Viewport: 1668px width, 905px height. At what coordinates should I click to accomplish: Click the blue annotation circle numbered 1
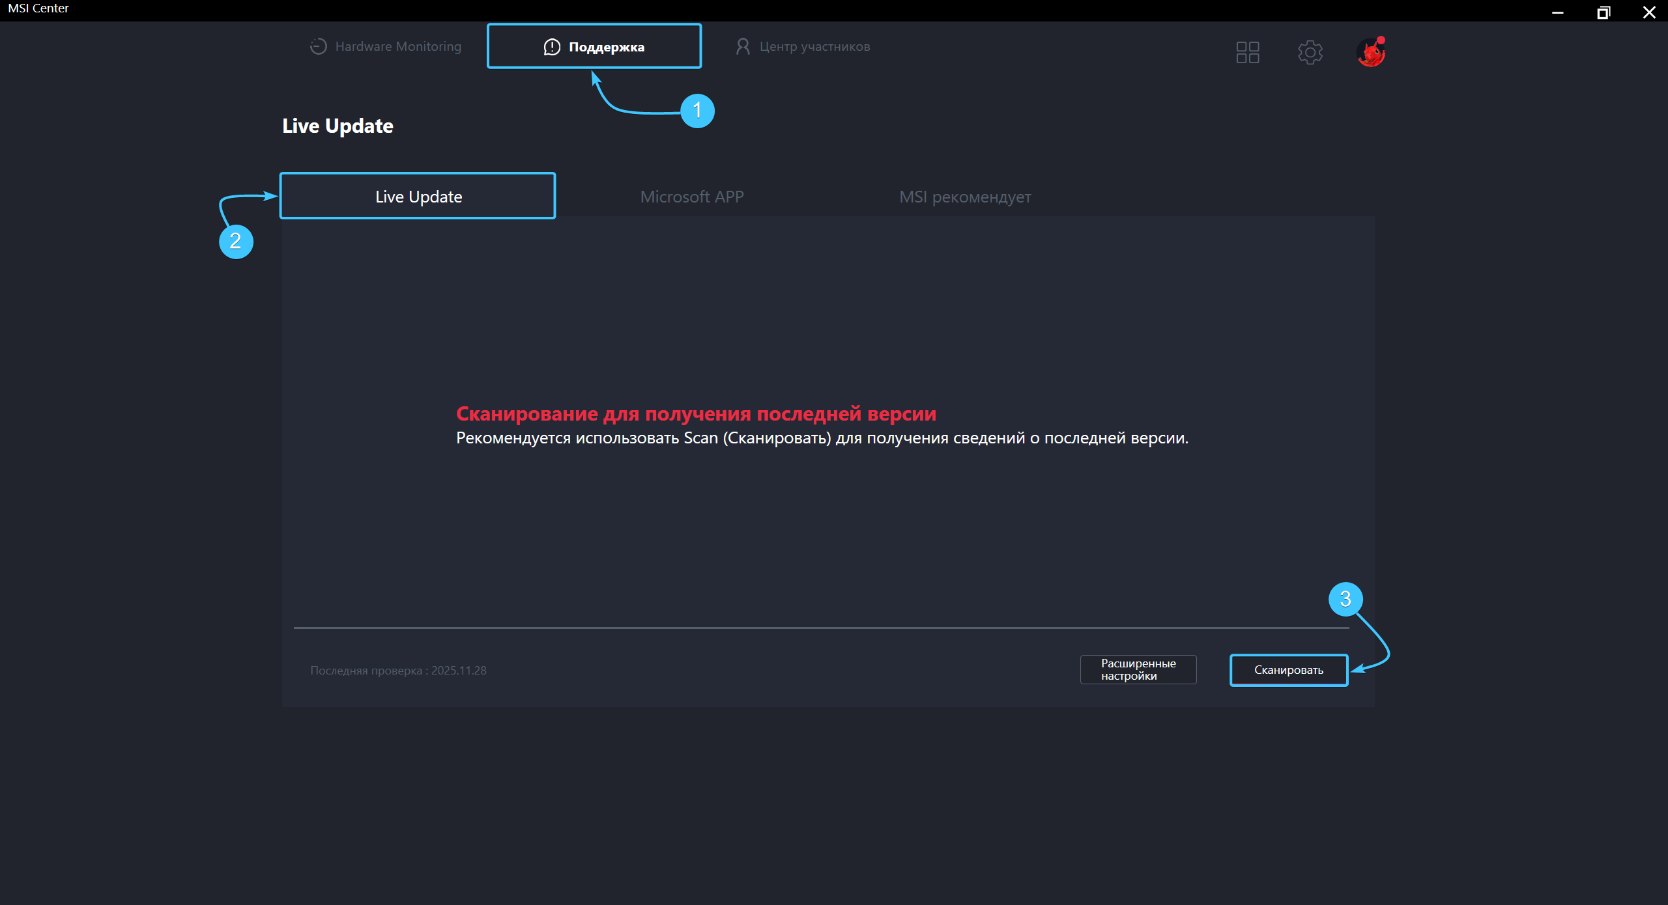697,111
